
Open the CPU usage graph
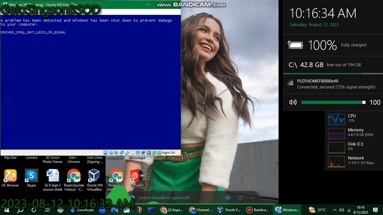pos(336,119)
